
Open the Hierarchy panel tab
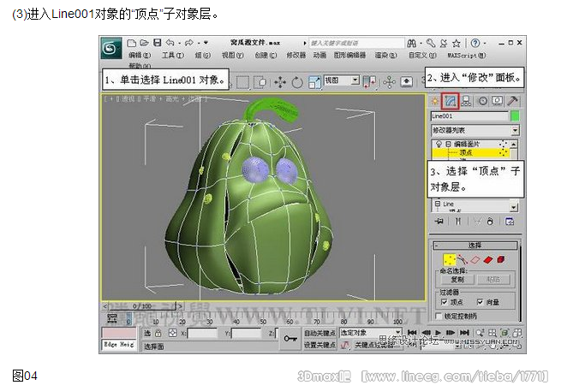[x=466, y=101]
